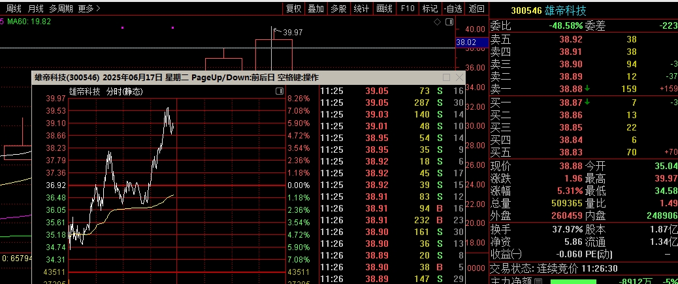Click the 委比 -48.58% value
Image resolution: width=678 pixels, height=284 pixels.
(x=566, y=26)
